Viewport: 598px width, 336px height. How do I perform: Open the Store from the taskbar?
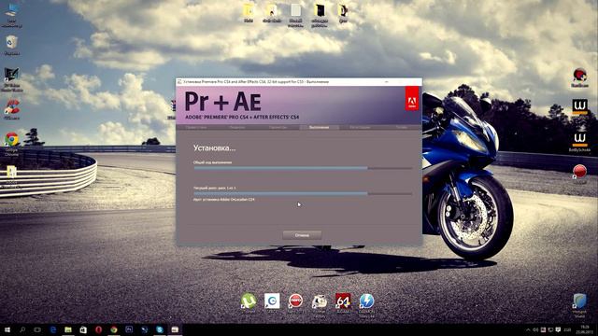83,329
